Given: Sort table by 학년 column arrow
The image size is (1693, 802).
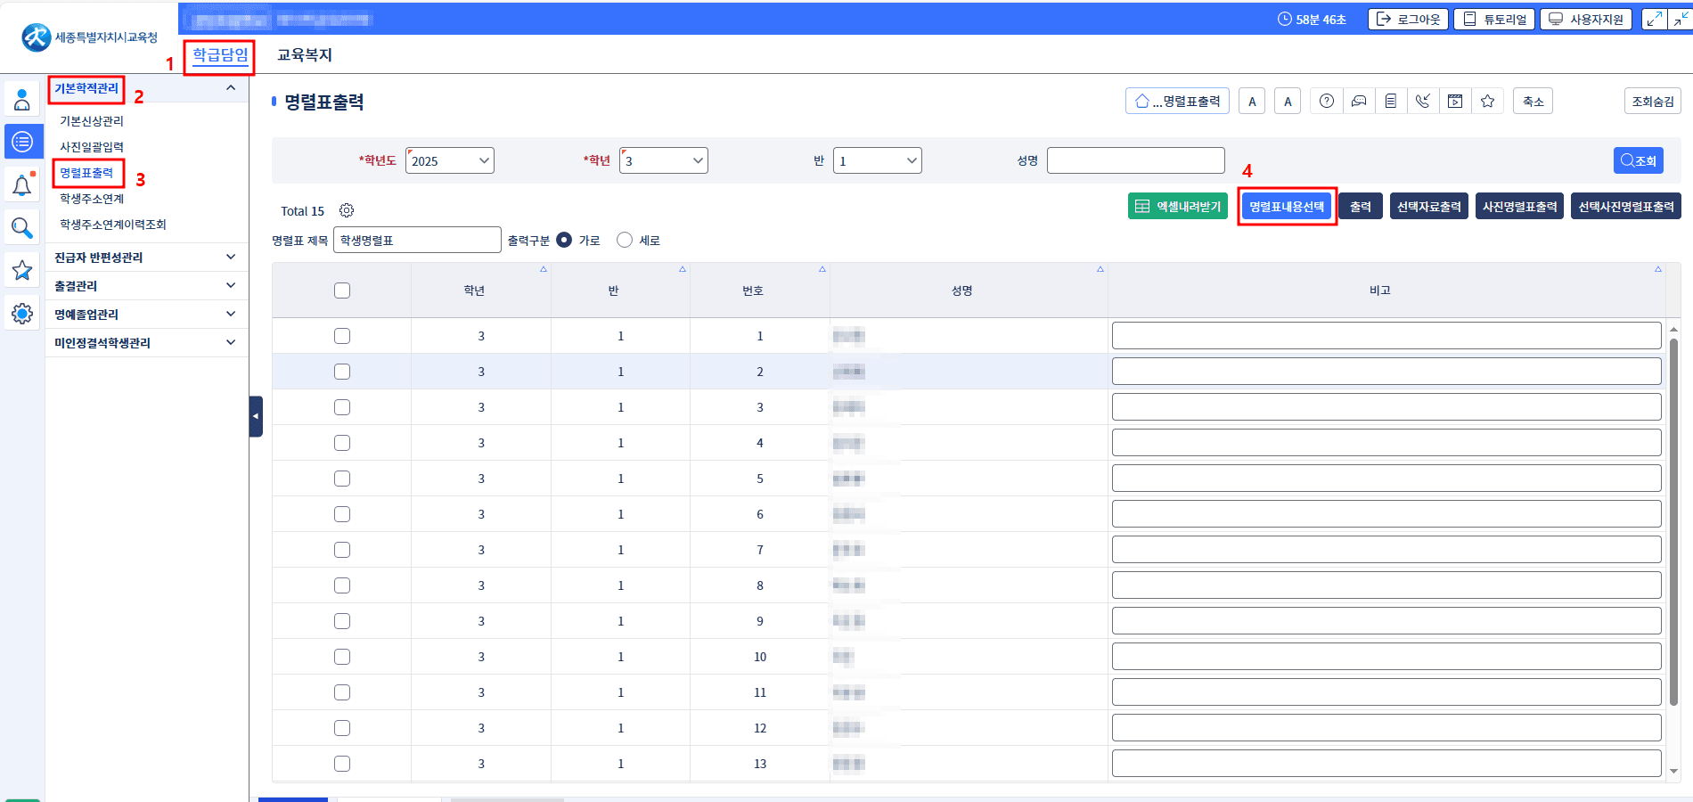Looking at the screenshot, I should point(544,269).
